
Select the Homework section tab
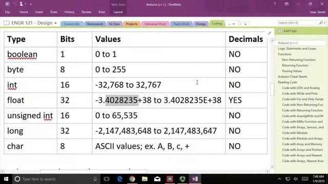click(x=95, y=24)
